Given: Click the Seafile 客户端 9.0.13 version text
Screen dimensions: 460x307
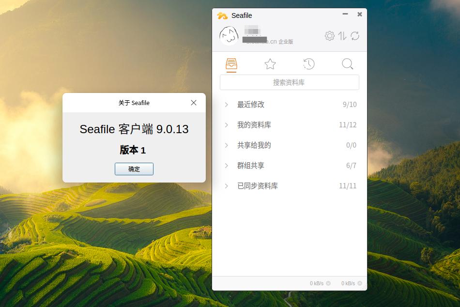Looking at the screenshot, I should pos(134,129).
